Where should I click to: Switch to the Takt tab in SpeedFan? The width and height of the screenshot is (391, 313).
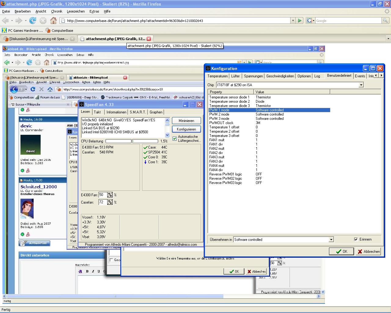(97, 112)
